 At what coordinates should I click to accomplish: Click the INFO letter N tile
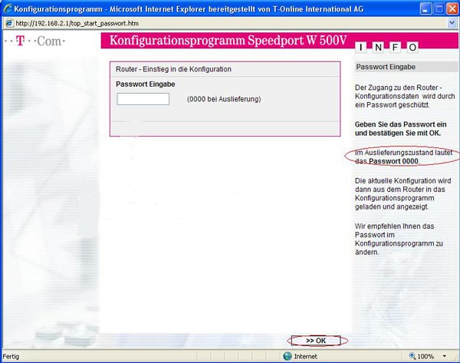point(378,47)
